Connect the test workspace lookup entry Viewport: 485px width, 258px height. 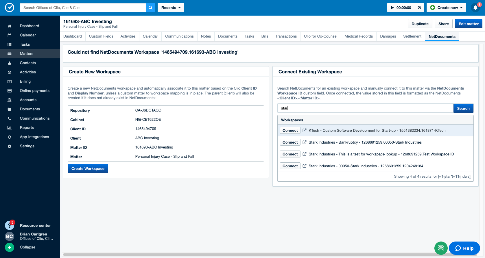point(290,154)
